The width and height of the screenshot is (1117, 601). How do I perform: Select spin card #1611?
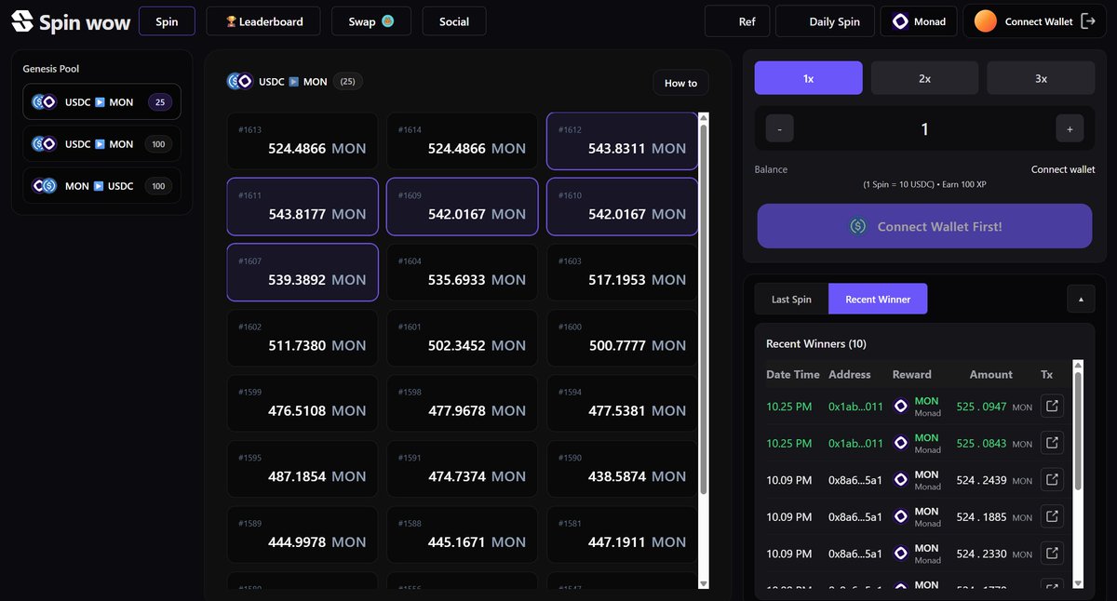point(303,207)
